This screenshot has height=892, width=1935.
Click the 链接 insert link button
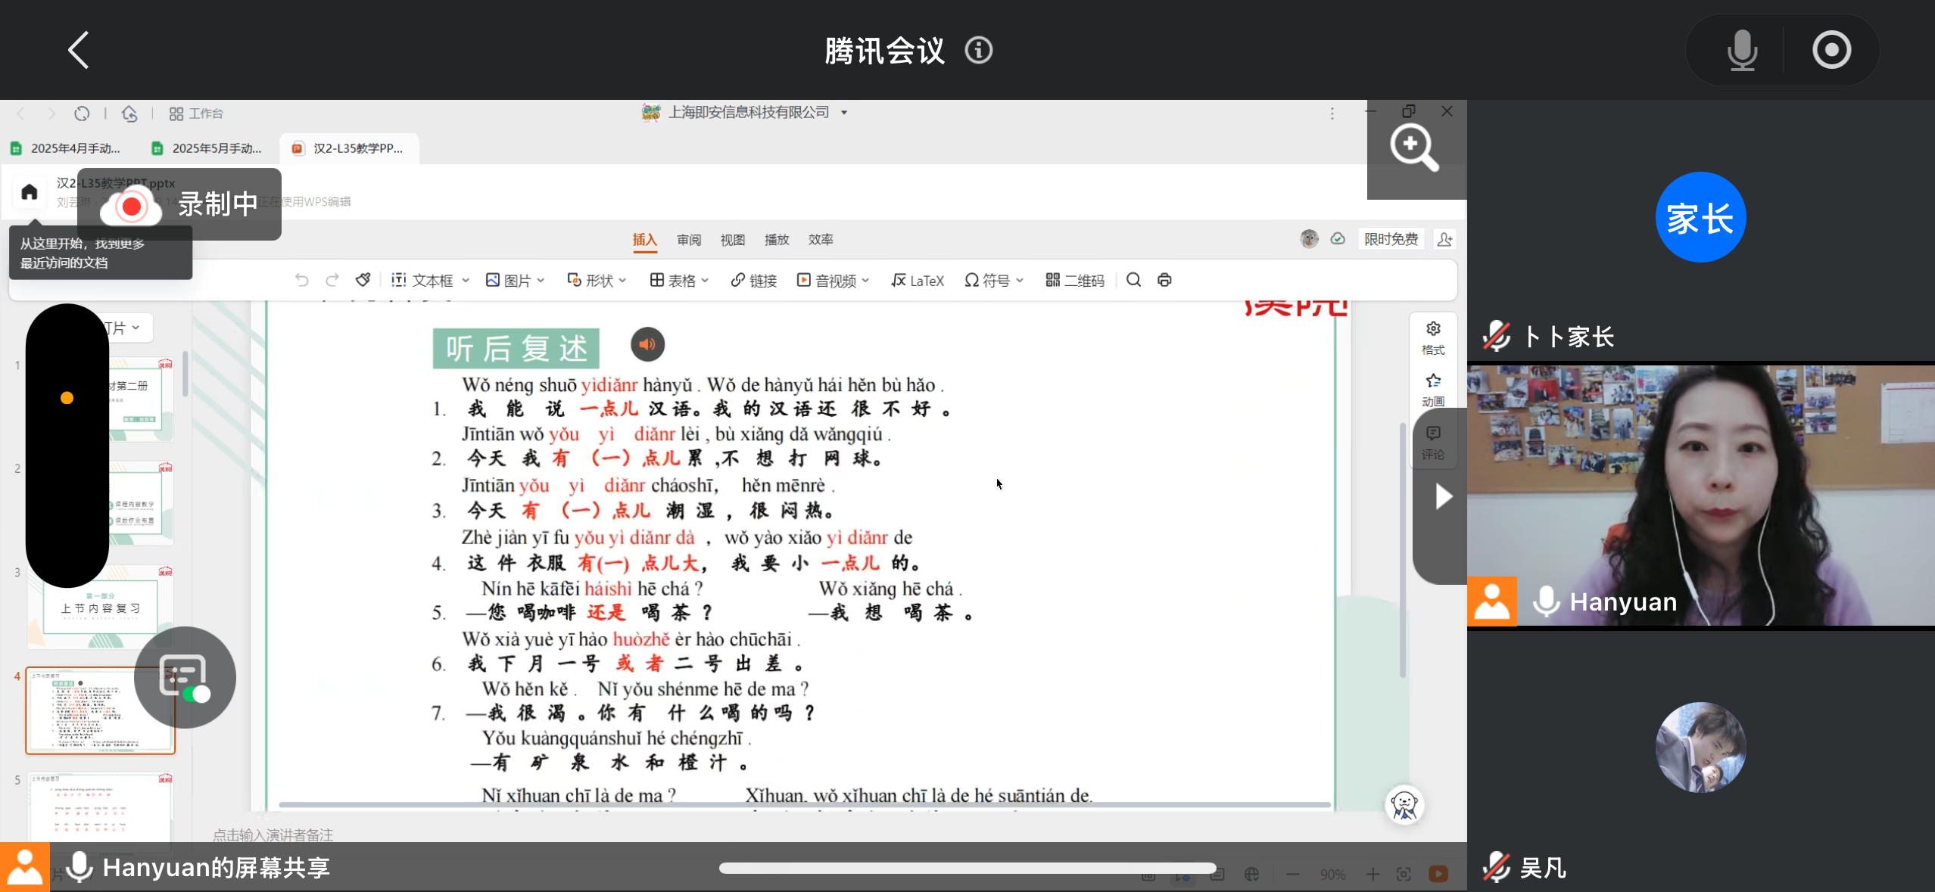click(x=754, y=281)
